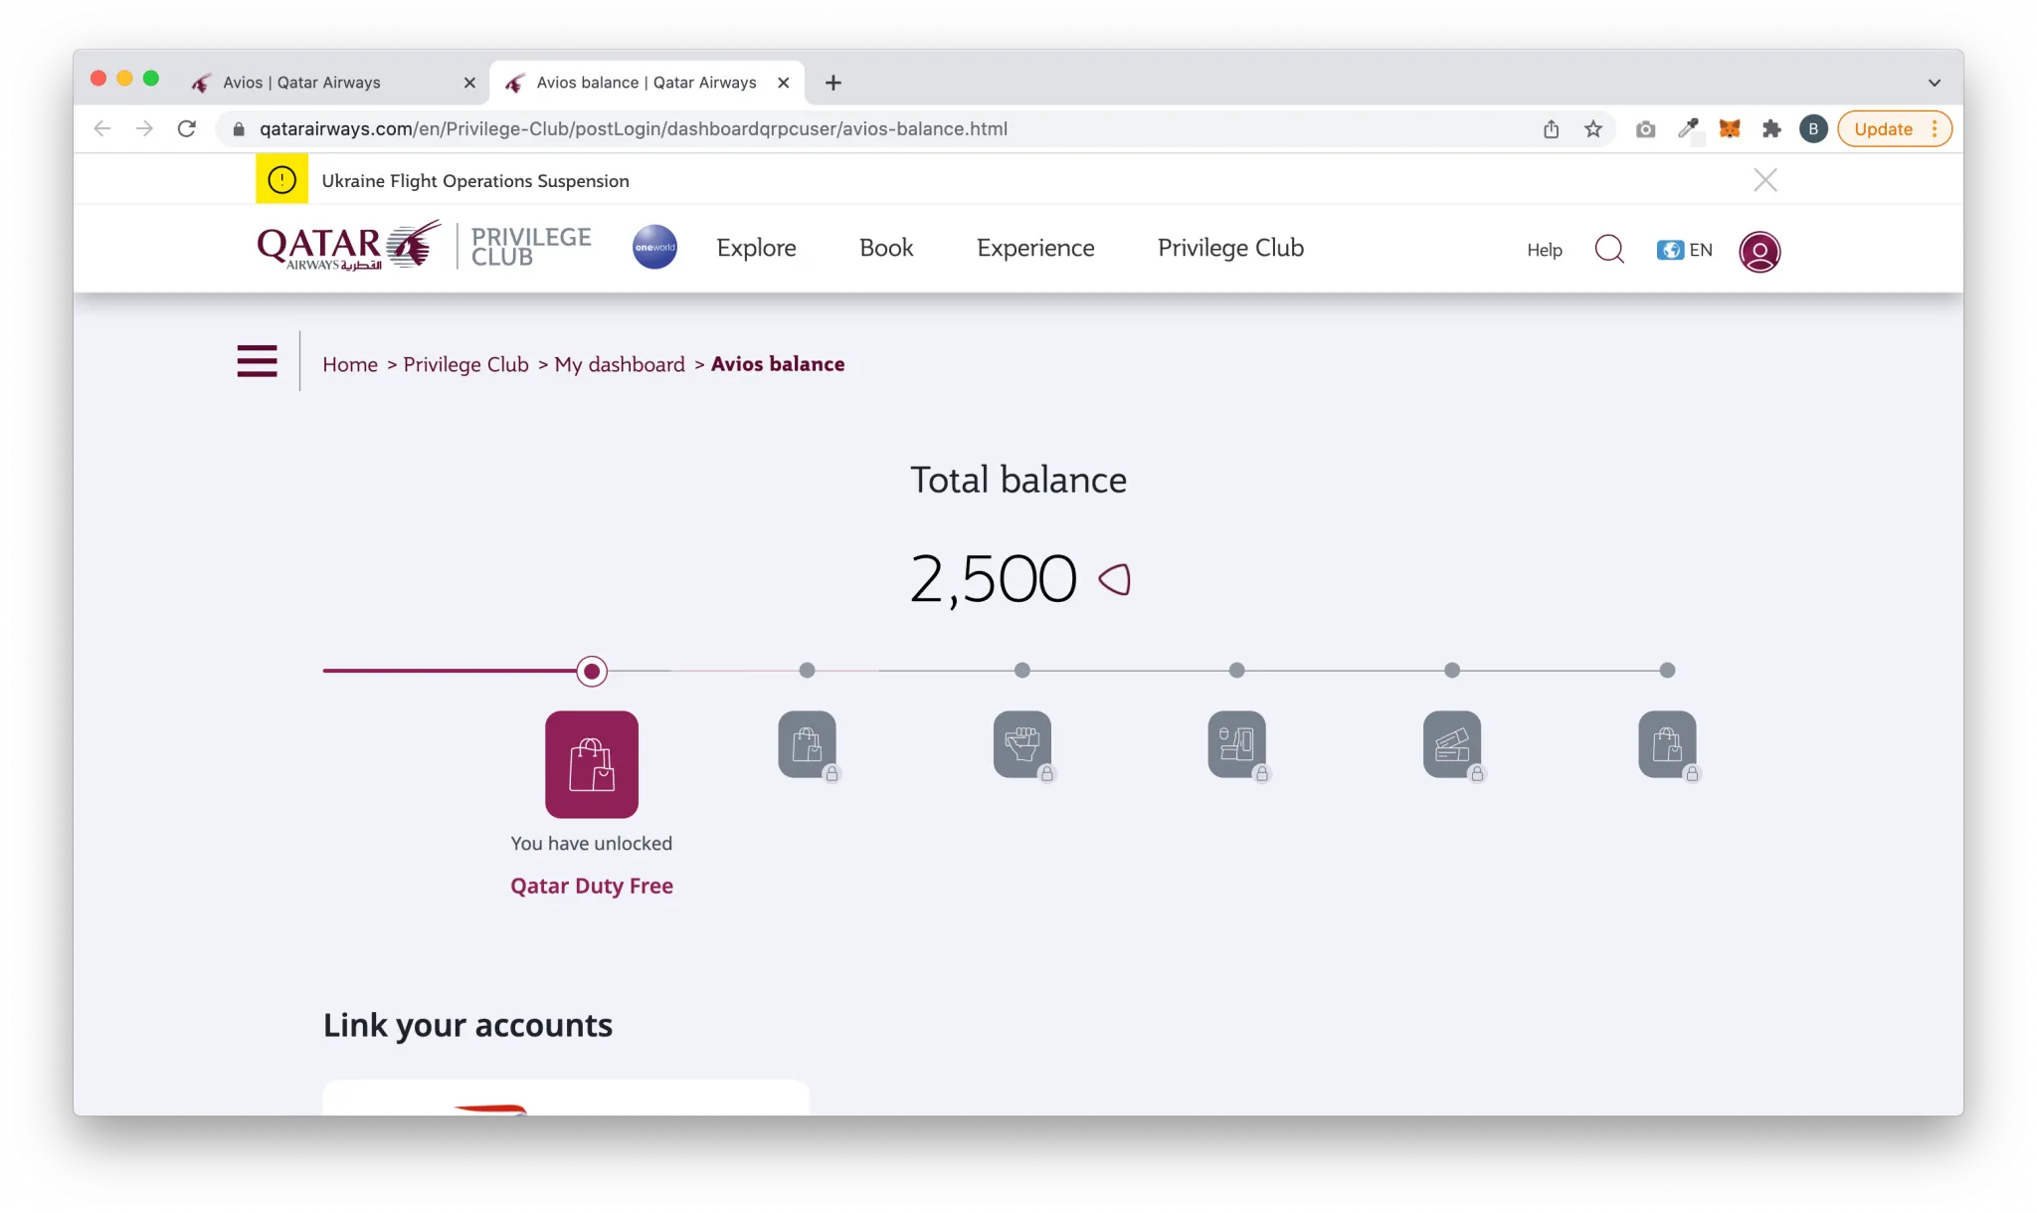Click the final locked shopping milestone icon
The width and height of the screenshot is (2037, 1213).
[1666, 745]
